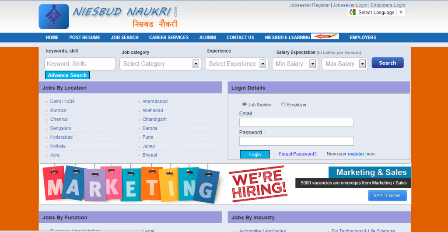Image resolution: width=448 pixels, height=232 pixels.
Task: Open the Select Language dropdown
Action: (x=376, y=12)
